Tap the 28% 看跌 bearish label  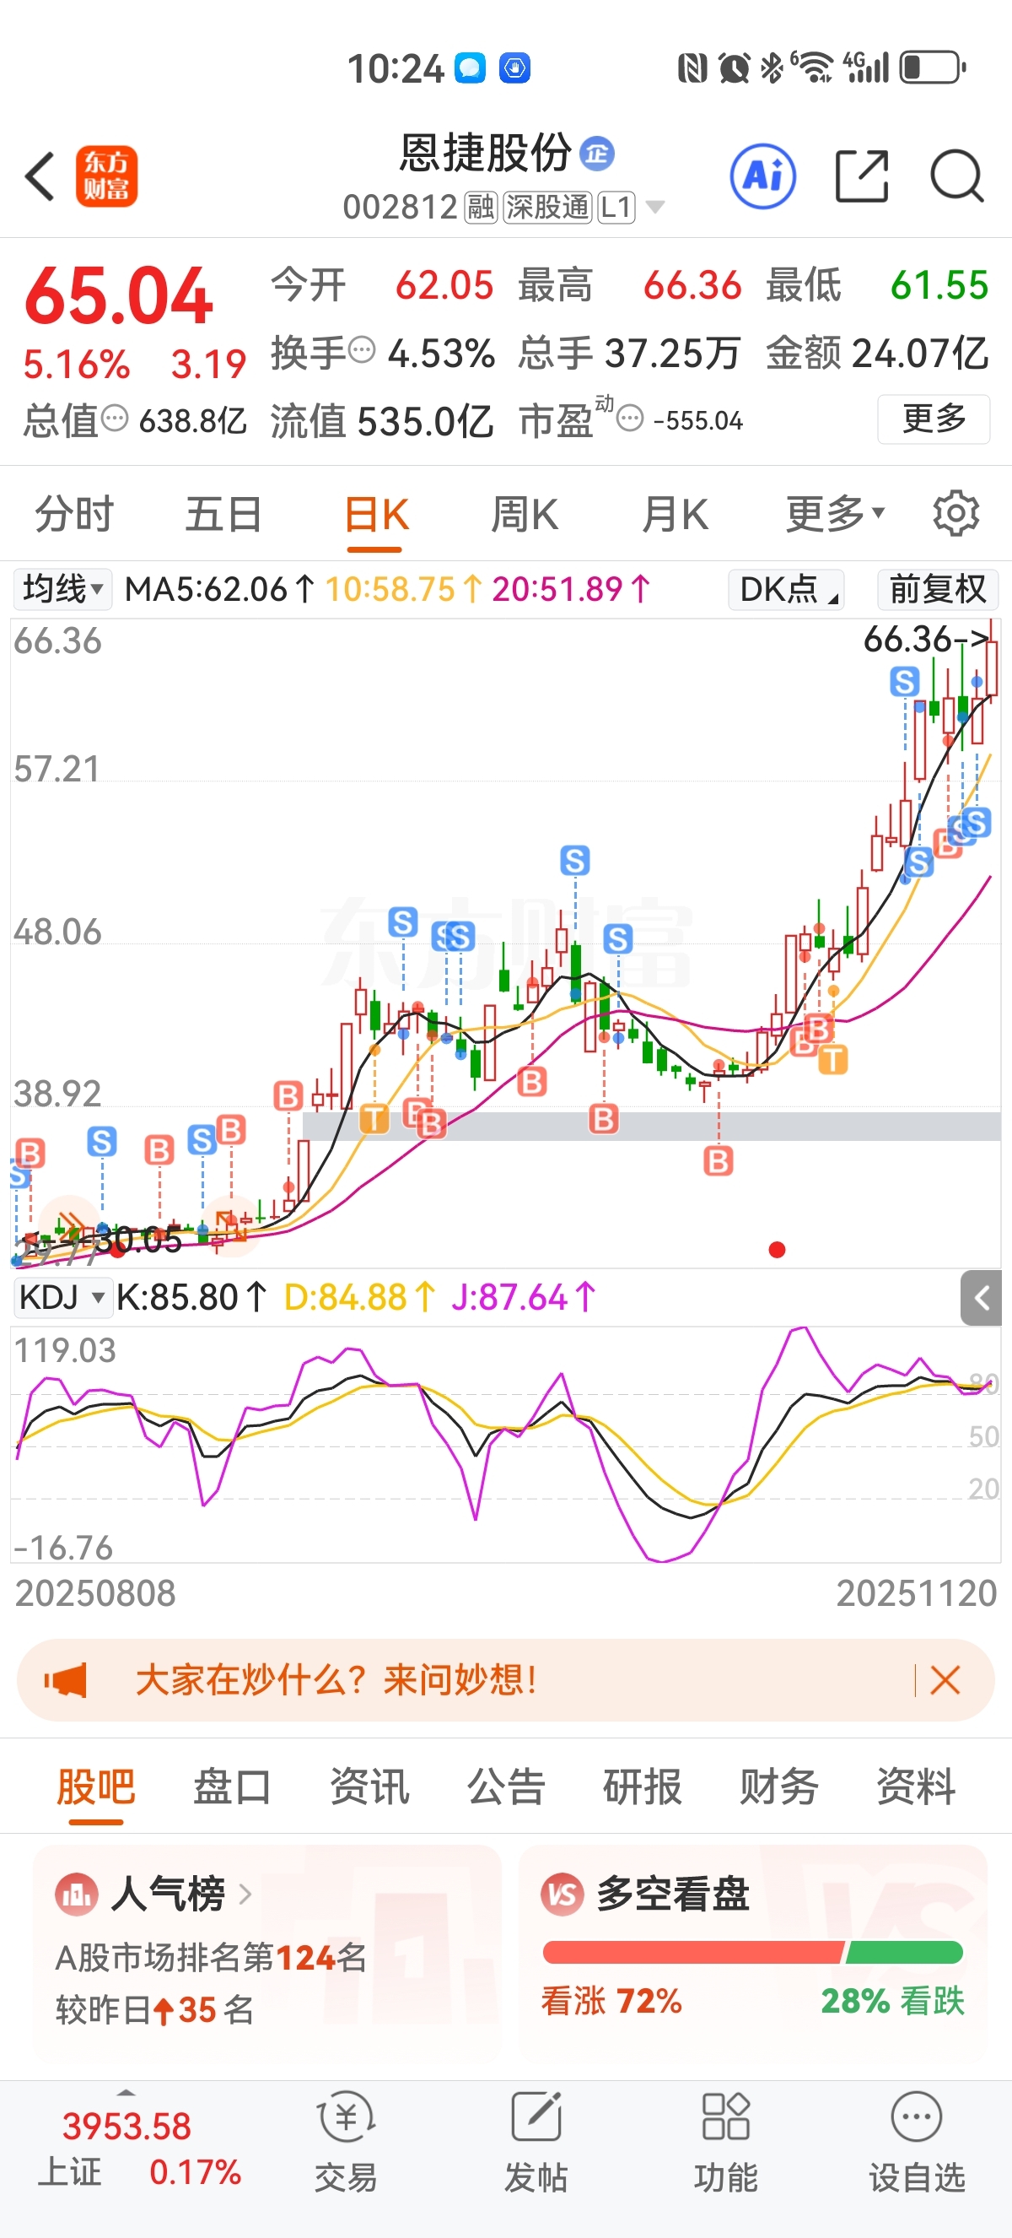point(892,2001)
